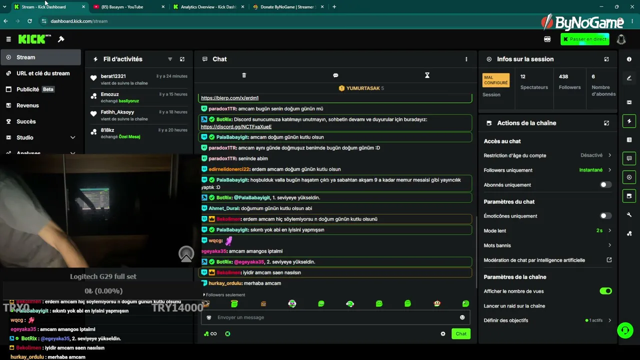Click Emozuz in the activity feed
Image resolution: width=640 pixels, height=360 pixels.
(x=109, y=94)
